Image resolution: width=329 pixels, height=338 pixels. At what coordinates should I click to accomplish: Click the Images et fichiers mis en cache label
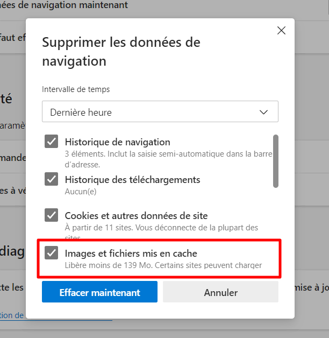(131, 252)
